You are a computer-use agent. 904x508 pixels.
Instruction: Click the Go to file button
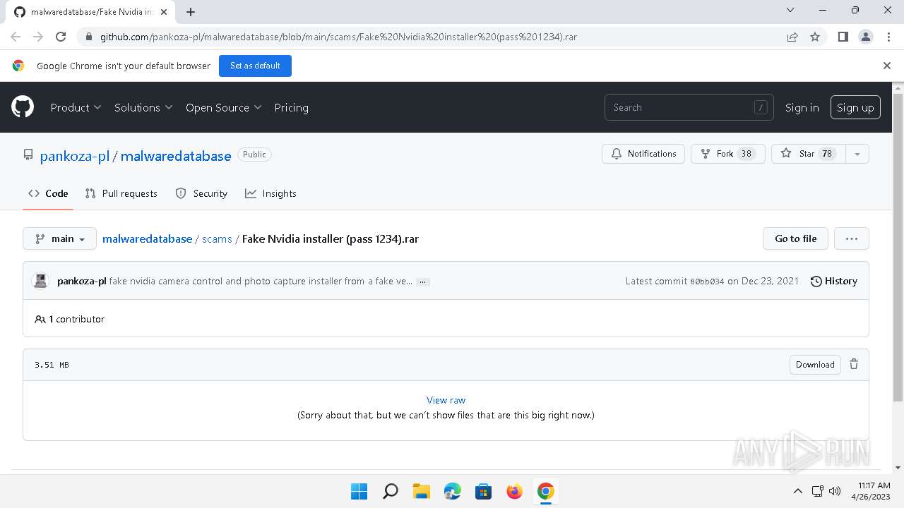[x=795, y=238]
